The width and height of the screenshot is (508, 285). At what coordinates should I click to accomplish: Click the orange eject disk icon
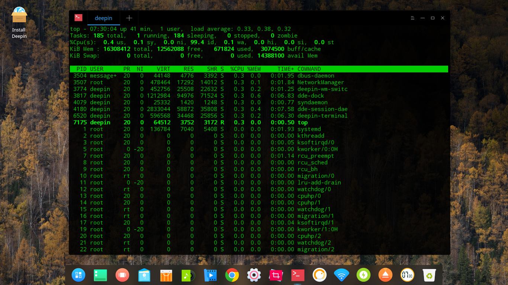click(x=385, y=275)
